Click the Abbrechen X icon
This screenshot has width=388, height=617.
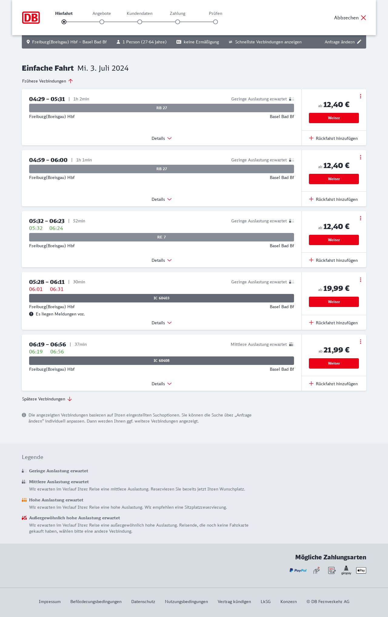[x=363, y=18]
